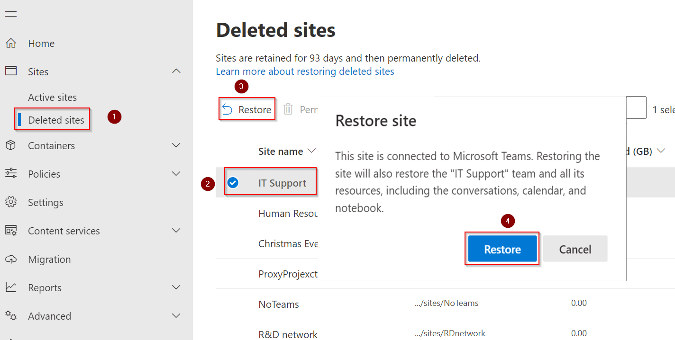Screen dimensions: 675x340
Task: Collapse the Sites section chevron
Action: (176, 71)
